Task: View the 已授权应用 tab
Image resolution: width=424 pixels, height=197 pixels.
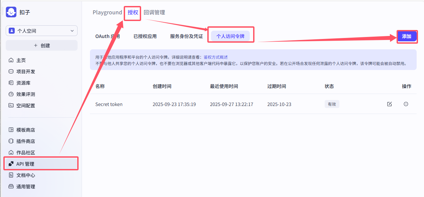Action: (144, 36)
